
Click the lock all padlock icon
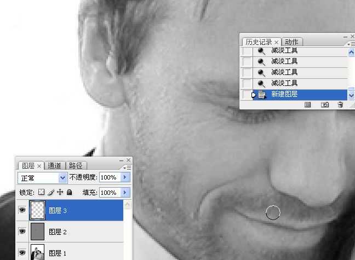pyautogui.click(x=69, y=193)
